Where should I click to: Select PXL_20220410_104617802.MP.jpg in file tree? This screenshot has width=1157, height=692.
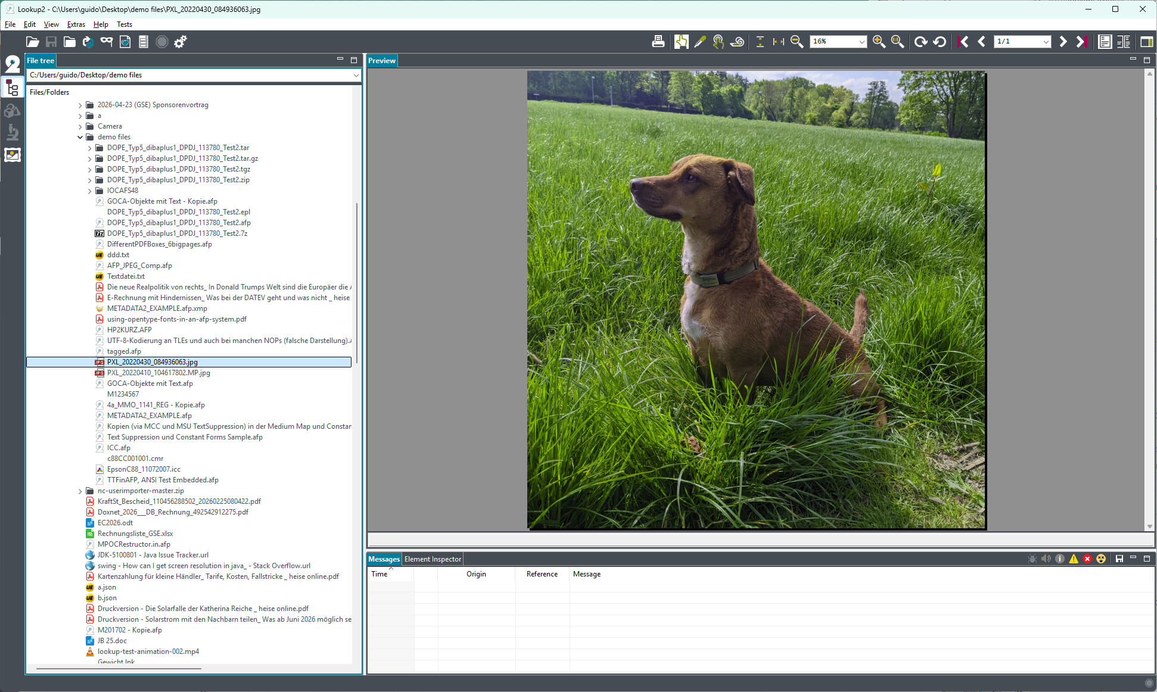point(158,373)
